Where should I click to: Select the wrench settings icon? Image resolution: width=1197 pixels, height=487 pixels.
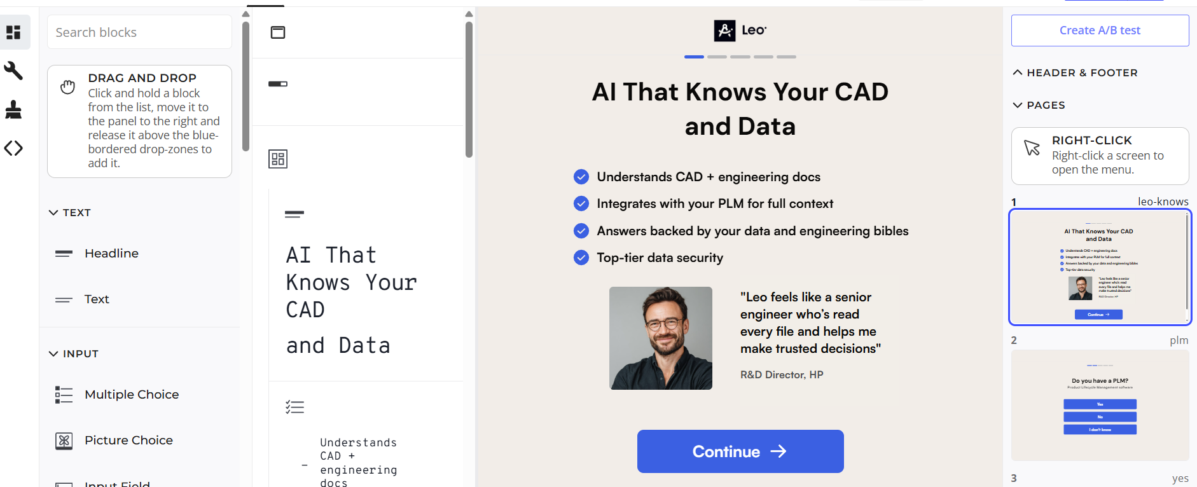(x=13, y=71)
